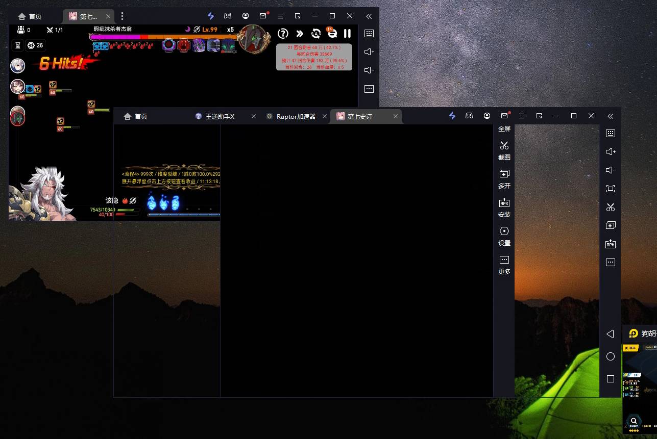Collapse the front window's sidebar with double chevron
657x439 pixels.
coord(610,116)
